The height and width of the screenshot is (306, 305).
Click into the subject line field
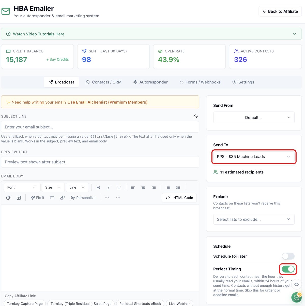tap(100, 127)
